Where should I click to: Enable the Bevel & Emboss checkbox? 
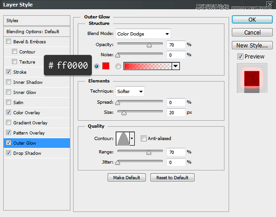pyautogui.click(x=8, y=41)
